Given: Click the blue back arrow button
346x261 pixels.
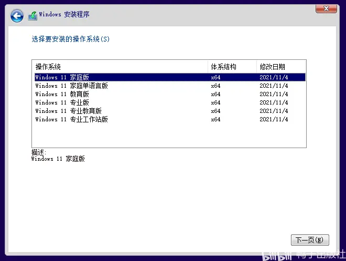Looking at the screenshot, I should [x=17, y=16].
